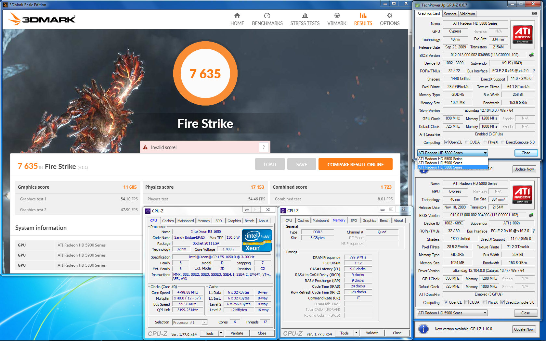The image size is (546, 341).
Task: Toggle OpenCL checkbox in upper GPU-Z
Action: [x=446, y=142]
